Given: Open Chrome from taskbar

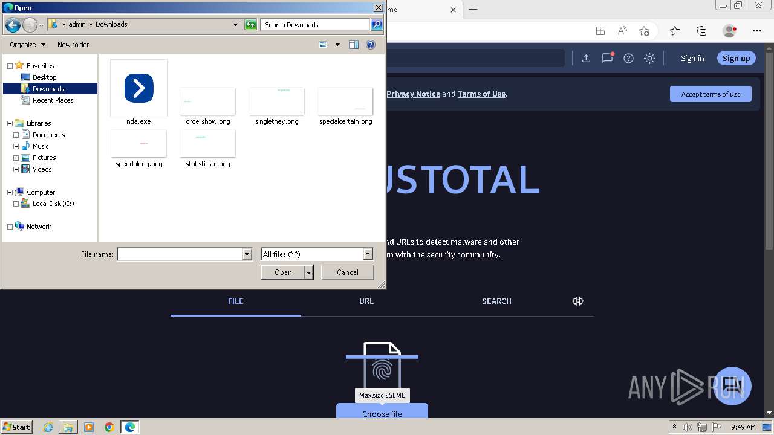Looking at the screenshot, I should click(109, 427).
